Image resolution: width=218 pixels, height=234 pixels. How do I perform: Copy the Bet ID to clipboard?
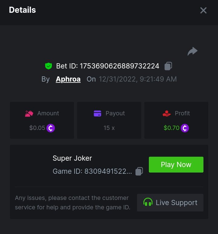pyautogui.click(x=168, y=66)
